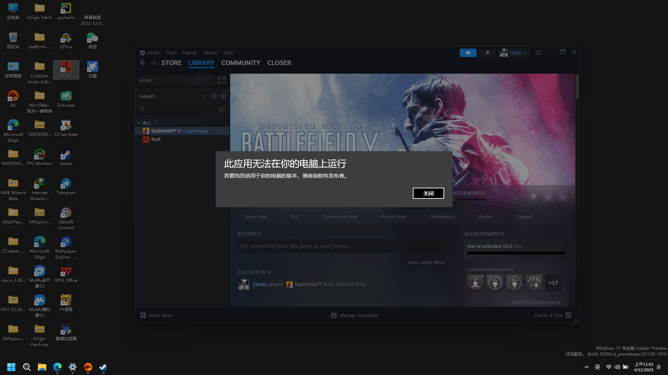Open the Help menu
The image size is (668, 375).
pyautogui.click(x=228, y=53)
